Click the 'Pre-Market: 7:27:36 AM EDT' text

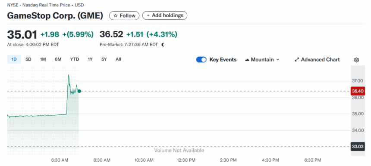[x=129, y=45]
